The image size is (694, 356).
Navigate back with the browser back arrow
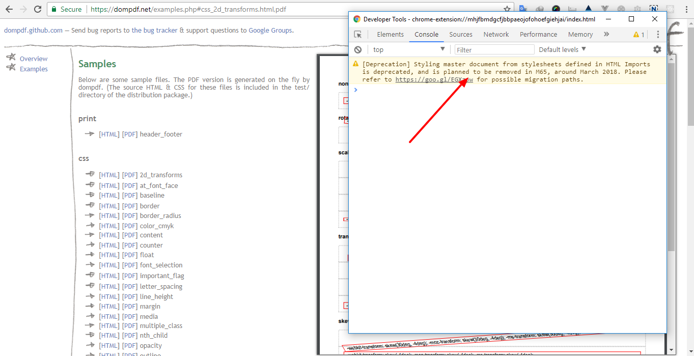click(9, 9)
